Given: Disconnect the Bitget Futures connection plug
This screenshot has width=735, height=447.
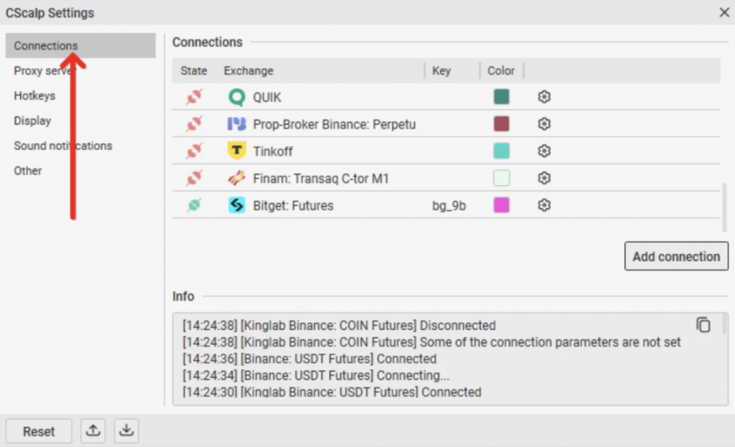Looking at the screenshot, I should click(194, 206).
